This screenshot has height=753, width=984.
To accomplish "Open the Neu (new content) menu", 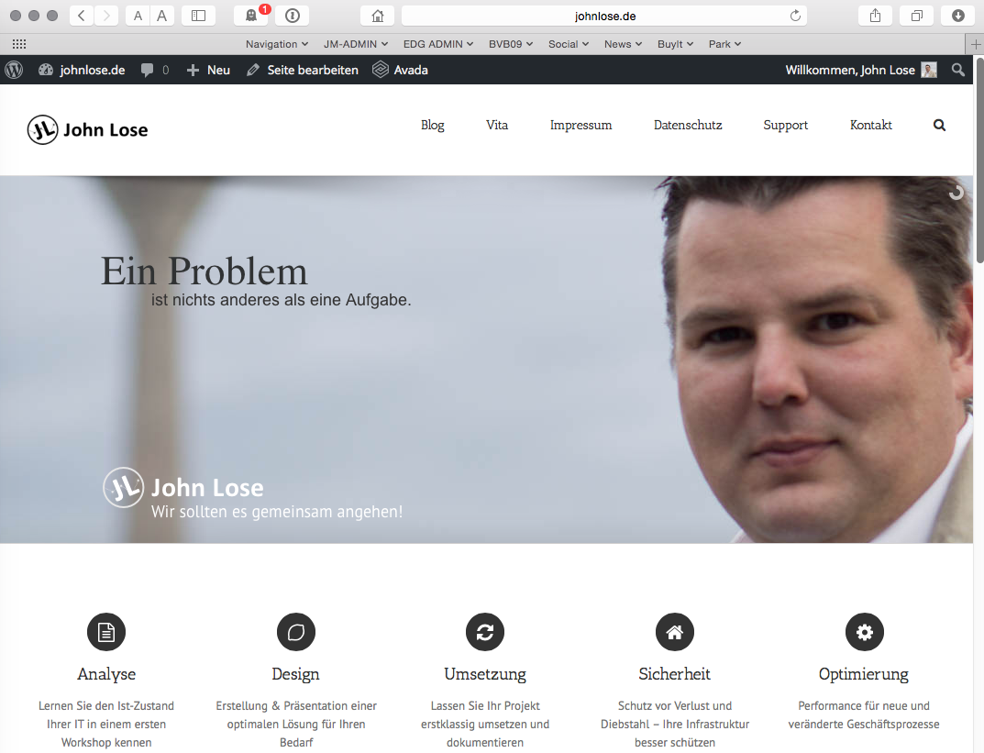I will (x=208, y=70).
